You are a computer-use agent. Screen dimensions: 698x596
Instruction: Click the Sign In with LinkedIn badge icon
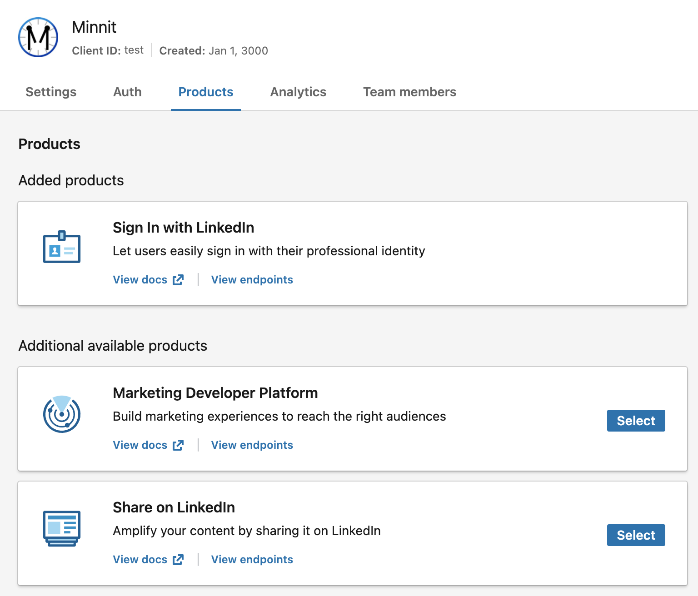(x=61, y=248)
